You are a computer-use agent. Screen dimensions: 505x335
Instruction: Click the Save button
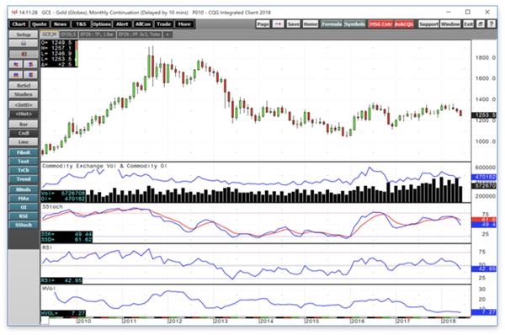tap(293, 24)
